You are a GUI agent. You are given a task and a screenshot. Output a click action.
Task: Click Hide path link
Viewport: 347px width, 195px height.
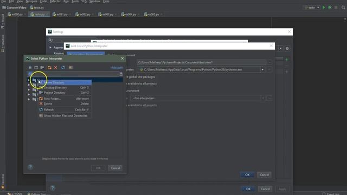117,68
